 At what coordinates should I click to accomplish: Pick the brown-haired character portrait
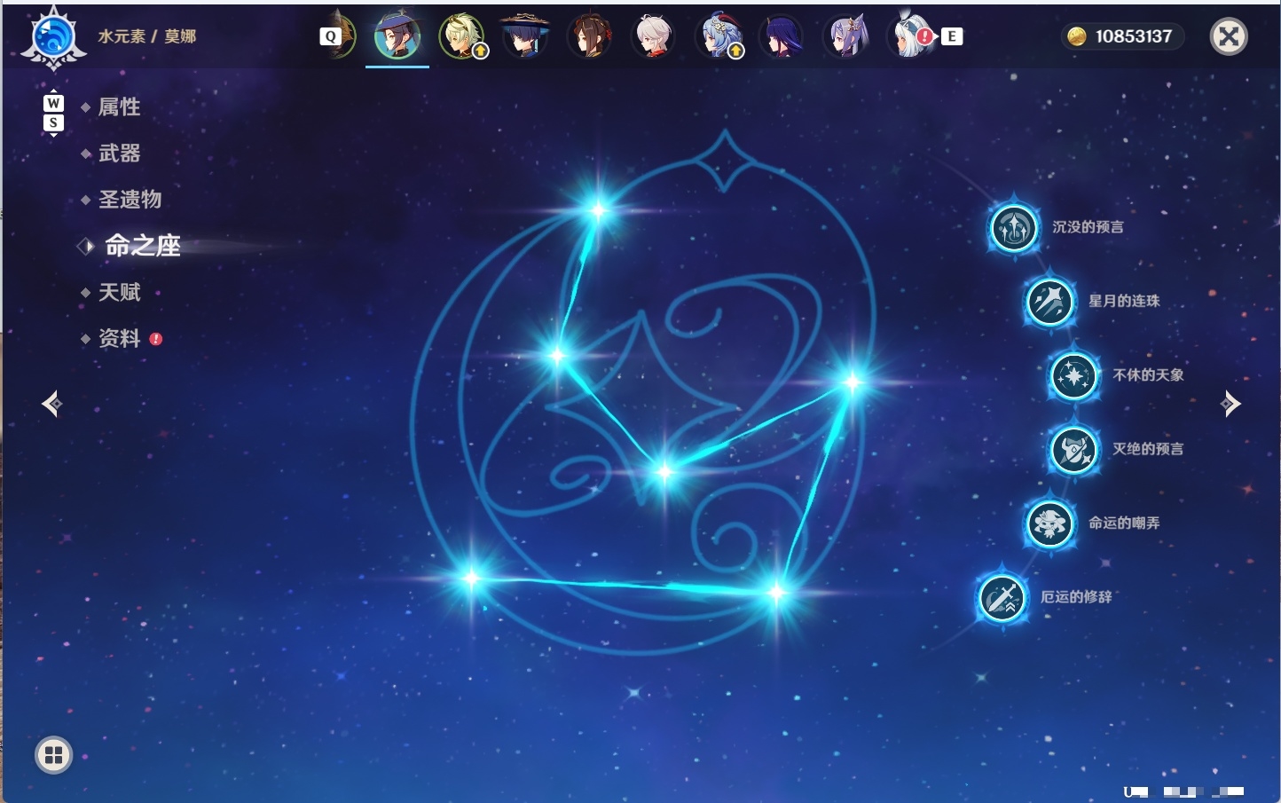(x=590, y=36)
